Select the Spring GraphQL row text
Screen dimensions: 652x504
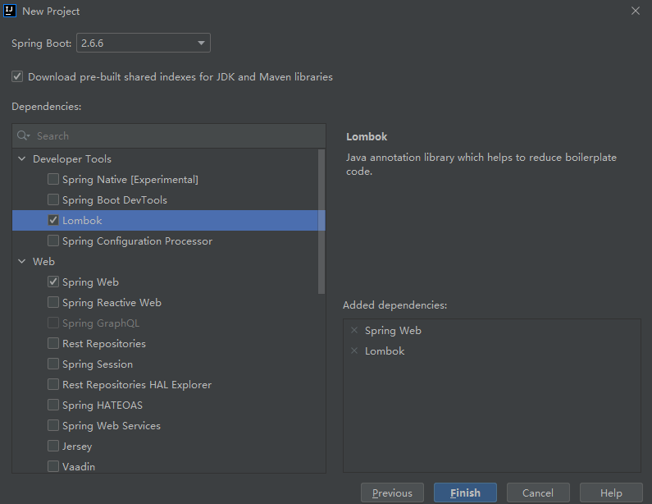pyautogui.click(x=101, y=323)
